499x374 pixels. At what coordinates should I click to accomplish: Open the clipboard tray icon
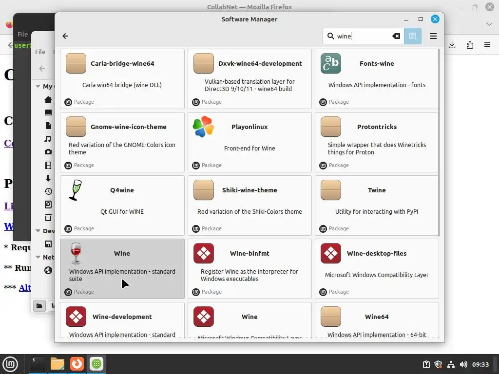(426, 364)
